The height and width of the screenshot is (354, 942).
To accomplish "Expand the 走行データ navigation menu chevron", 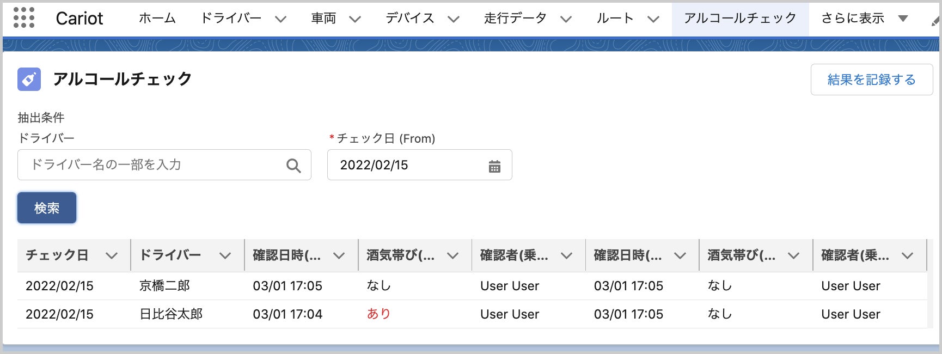I will coord(566,20).
